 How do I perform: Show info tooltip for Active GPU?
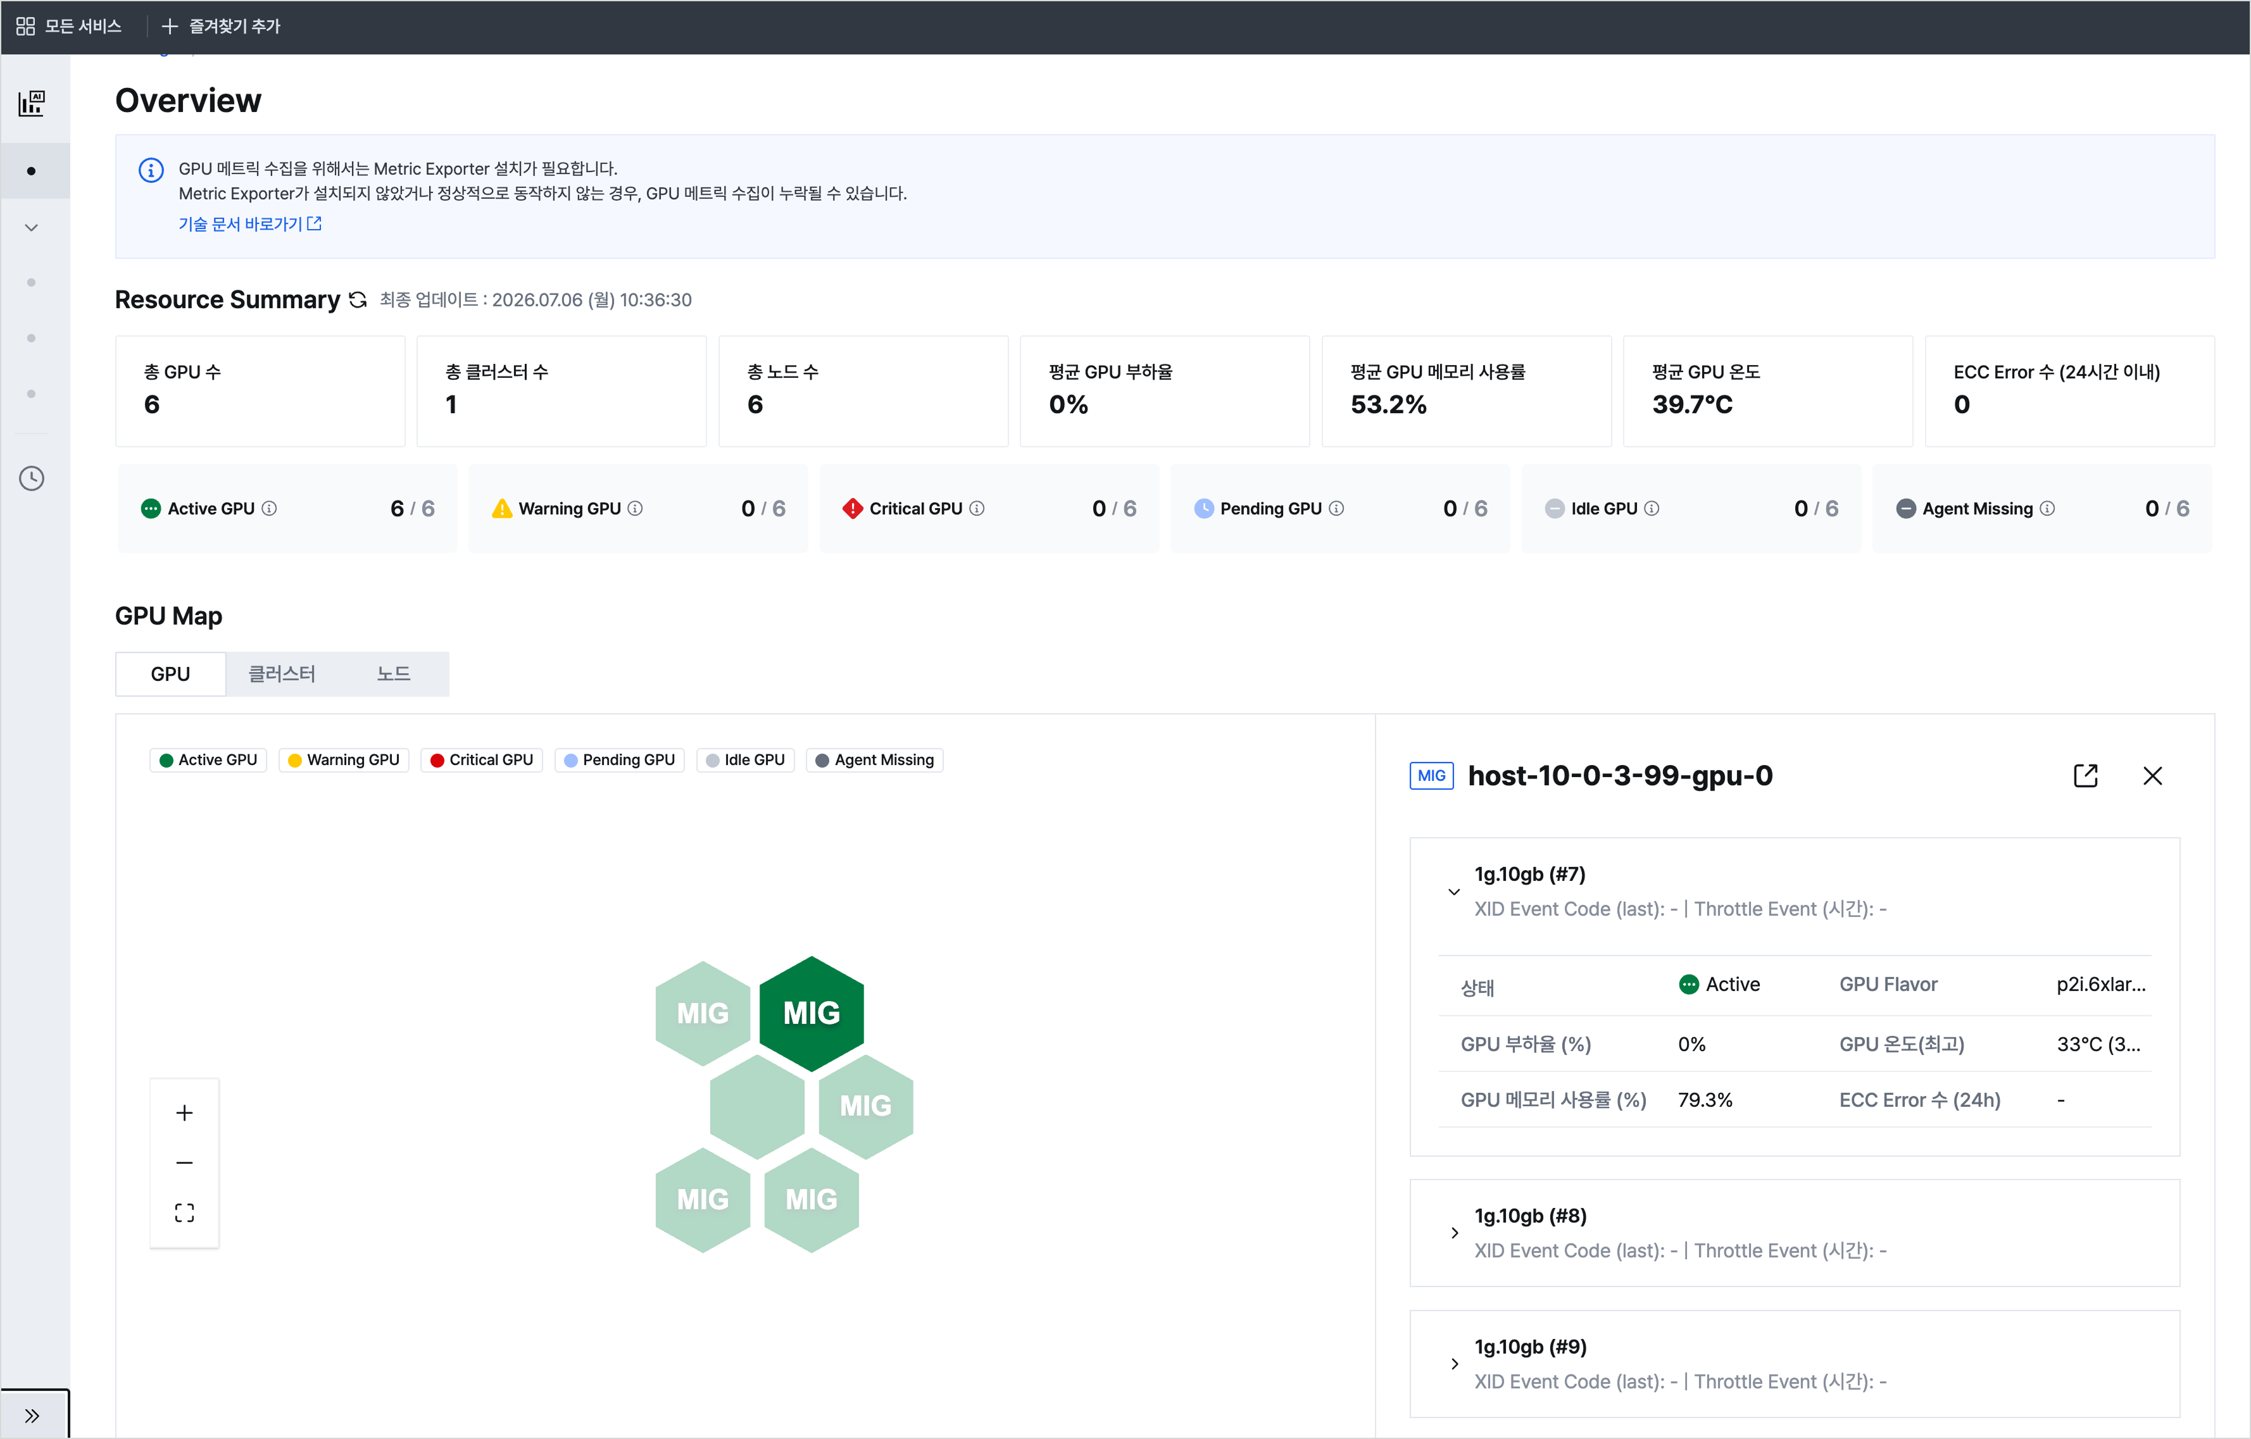(269, 508)
